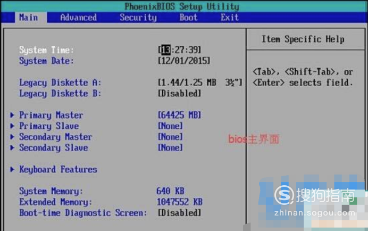Select the highlighted hour field 13
Viewport: 368px width, 231px height.
point(166,50)
